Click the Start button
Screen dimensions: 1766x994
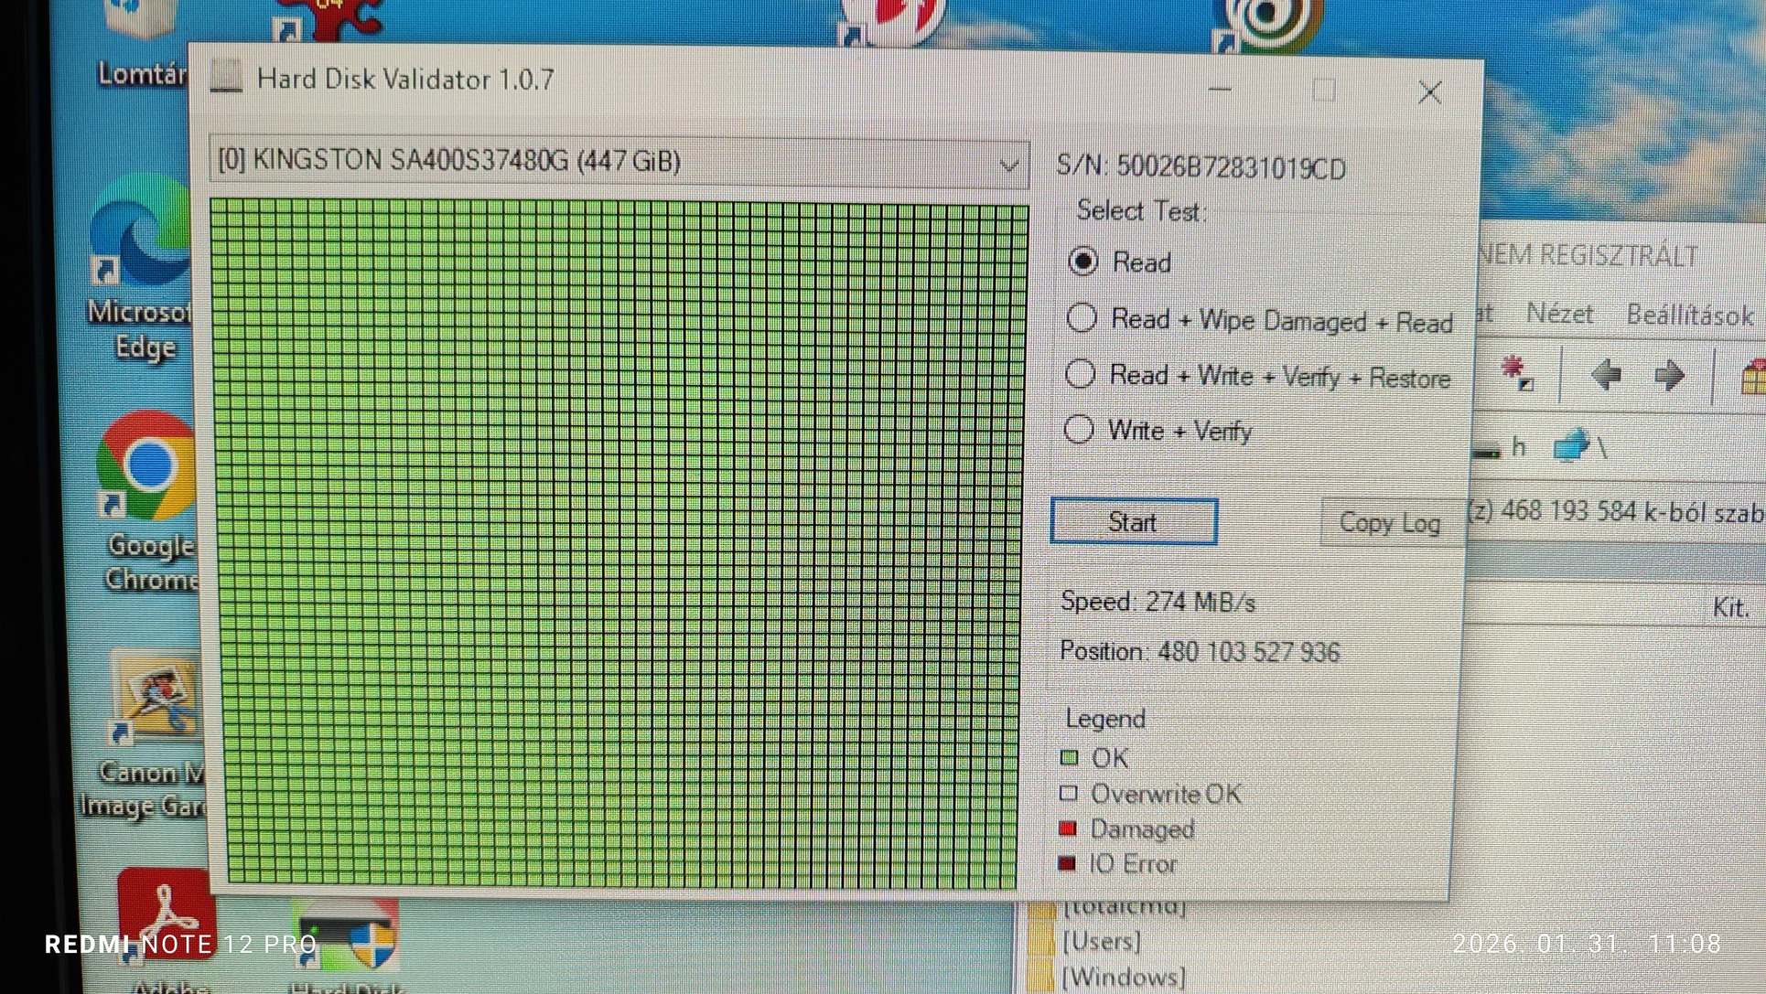tap(1133, 522)
